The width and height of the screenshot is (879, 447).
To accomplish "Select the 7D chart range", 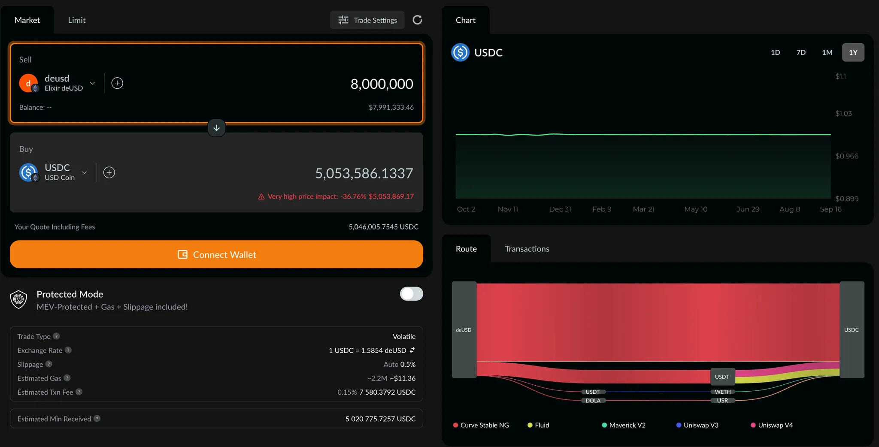I will [x=801, y=52].
